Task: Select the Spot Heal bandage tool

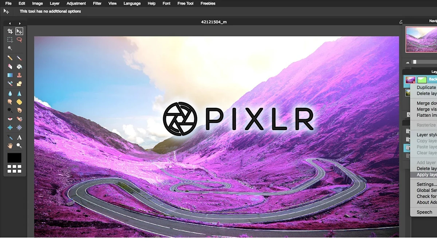Action: pyautogui.click(x=19, y=119)
